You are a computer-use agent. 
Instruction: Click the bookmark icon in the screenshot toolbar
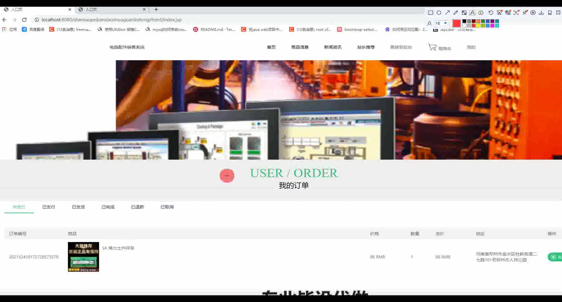point(558,13)
